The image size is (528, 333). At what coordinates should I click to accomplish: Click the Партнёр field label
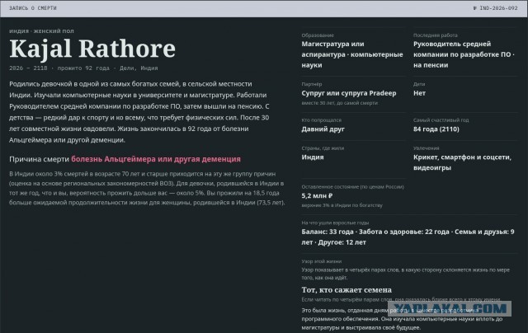(312, 84)
